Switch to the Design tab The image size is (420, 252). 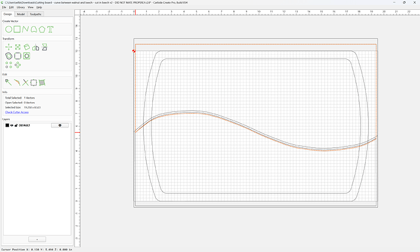pos(8,14)
